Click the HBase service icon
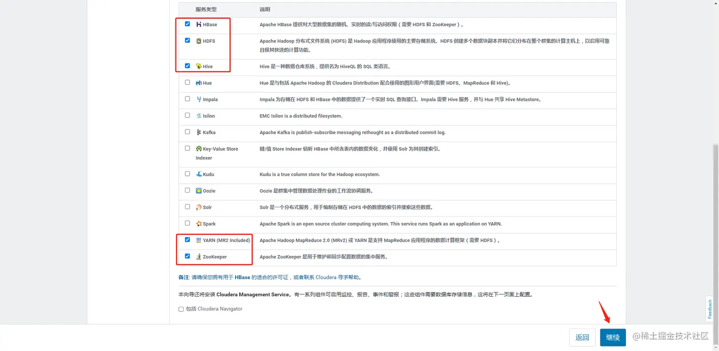 pyautogui.click(x=199, y=24)
